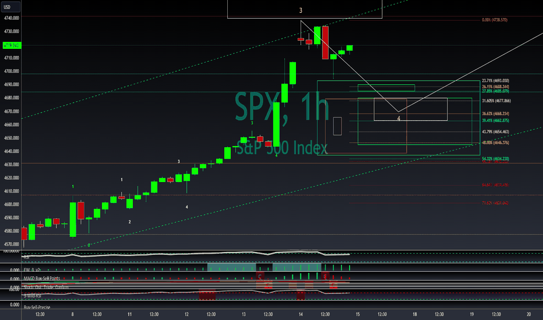
Task: Click date 11 on the time axis
Action: 129,314
